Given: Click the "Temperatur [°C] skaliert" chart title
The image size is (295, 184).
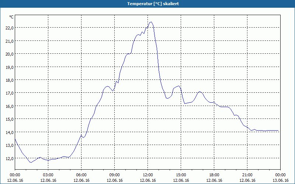Looking at the screenshot, I should pyautogui.click(x=147, y=4).
